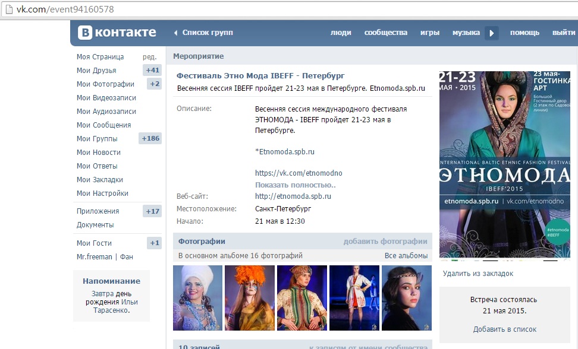Viewport: 578px width, 349px height.
Task: Open photo of woman in white hat
Action: (x=197, y=298)
